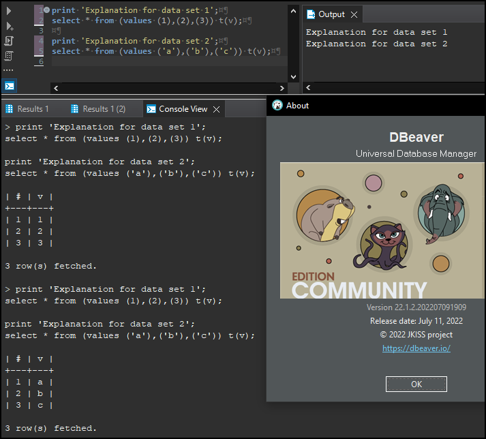
Task: Click the DBeaver logo in About title
Action: pos(277,106)
